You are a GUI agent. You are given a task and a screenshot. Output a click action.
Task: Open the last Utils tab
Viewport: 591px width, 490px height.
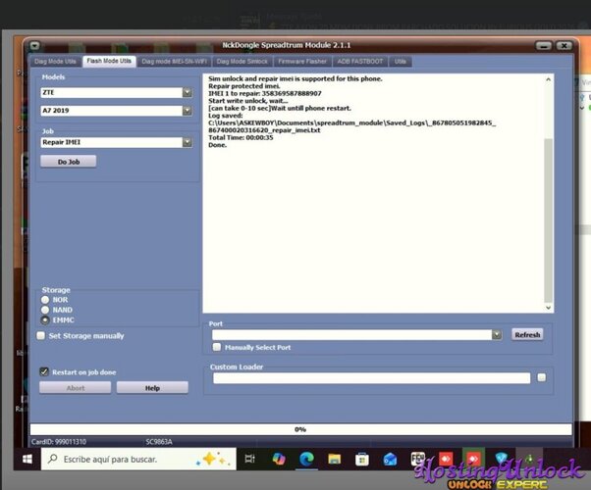click(x=401, y=62)
